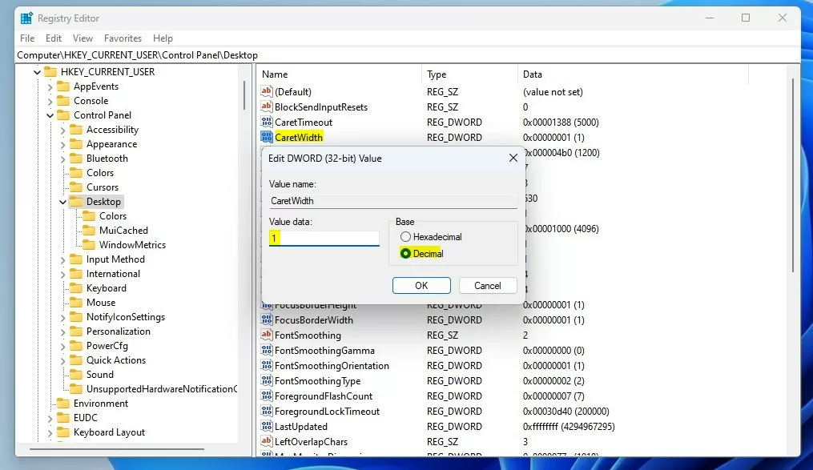Click the Control Panel folder icon

pyautogui.click(x=63, y=115)
